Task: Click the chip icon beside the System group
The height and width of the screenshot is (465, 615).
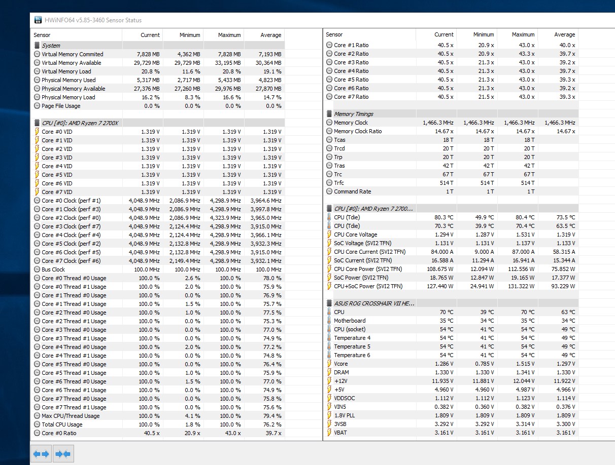Action: [x=37, y=46]
